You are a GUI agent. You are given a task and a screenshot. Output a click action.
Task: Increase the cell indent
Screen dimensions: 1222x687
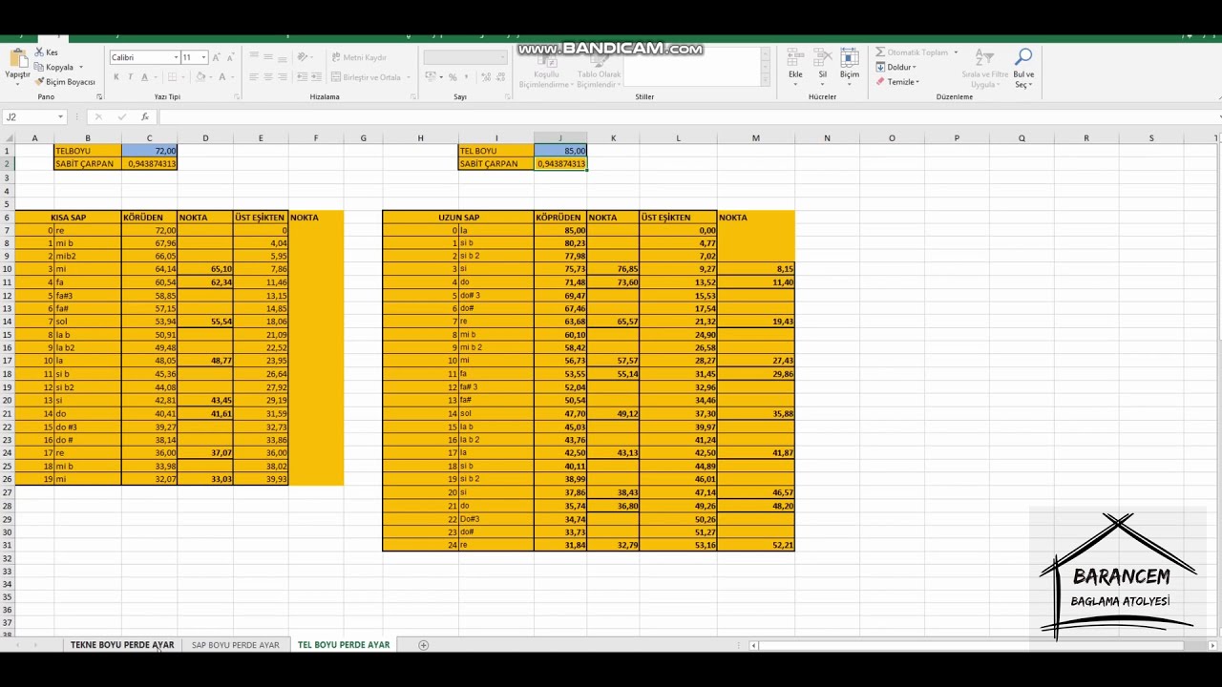[316, 77]
